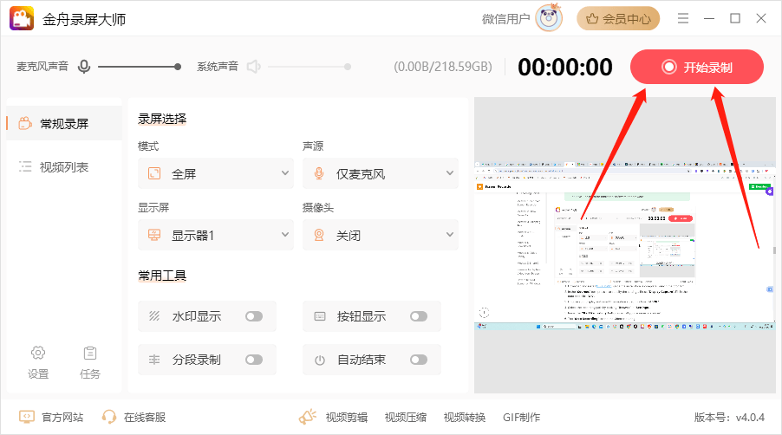782x435 pixels.
Task: Mute the microphone icon
Action: tap(84, 66)
